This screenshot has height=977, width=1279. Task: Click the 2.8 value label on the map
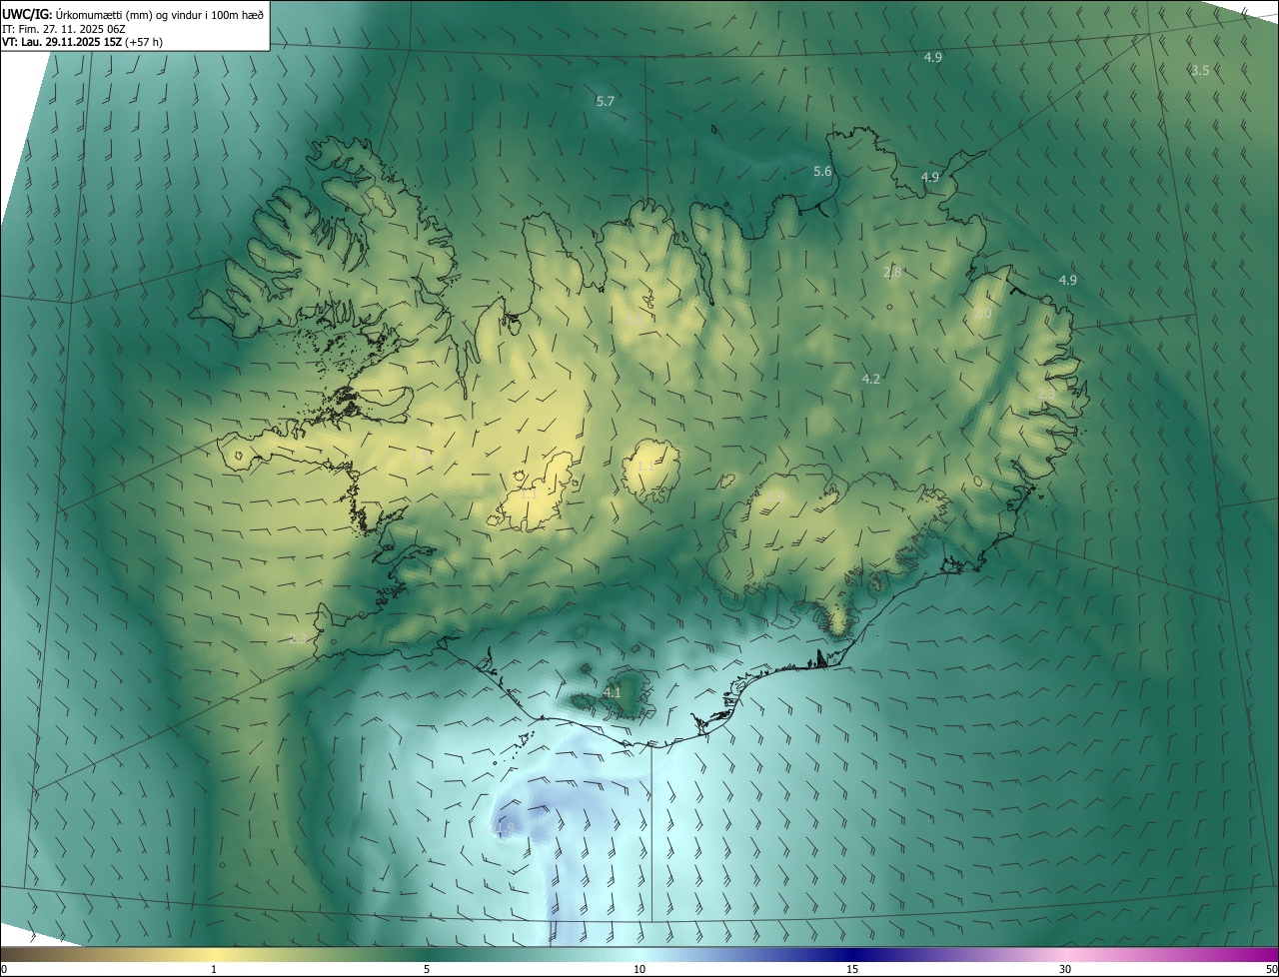coord(893,272)
